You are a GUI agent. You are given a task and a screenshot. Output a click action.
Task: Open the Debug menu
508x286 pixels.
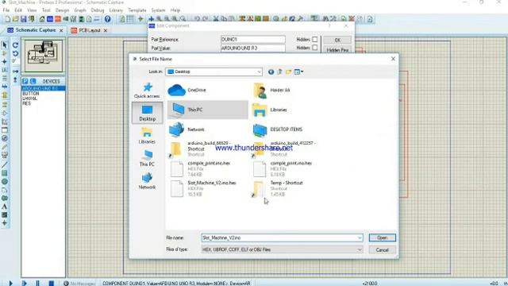(x=97, y=10)
